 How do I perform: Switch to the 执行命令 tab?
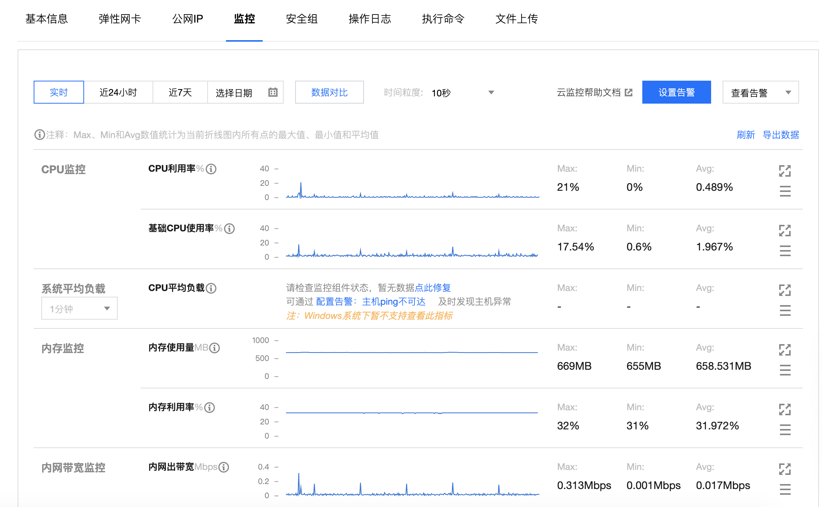click(x=443, y=19)
